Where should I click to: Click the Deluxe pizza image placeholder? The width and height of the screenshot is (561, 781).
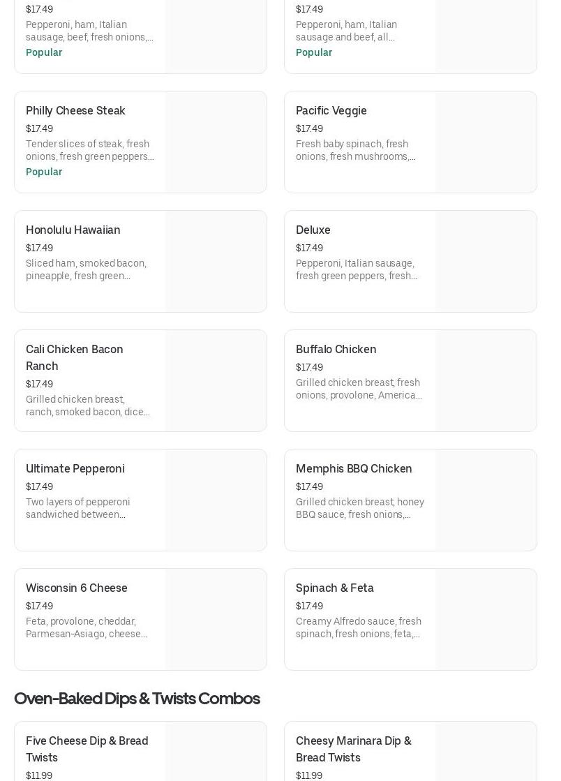pyautogui.click(x=486, y=262)
